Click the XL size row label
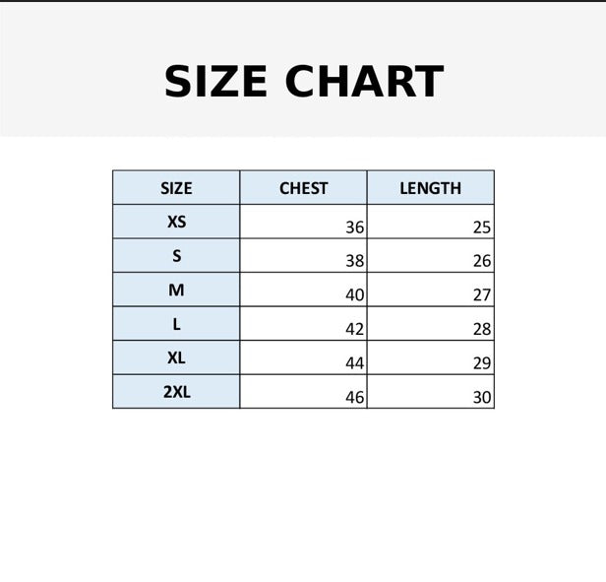 coord(176,357)
